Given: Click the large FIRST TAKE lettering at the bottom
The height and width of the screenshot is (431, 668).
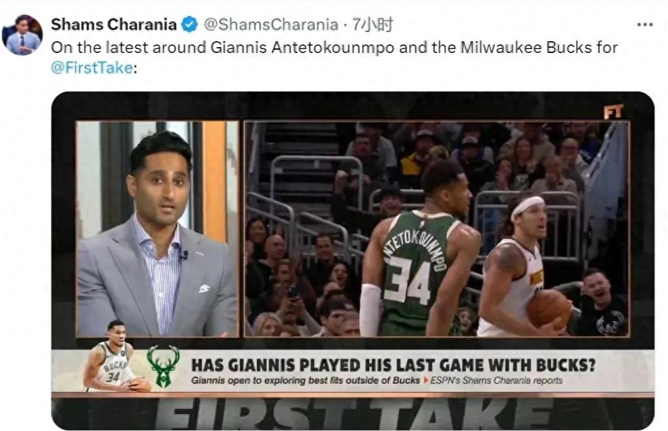Looking at the screenshot, I should coord(352,413).
